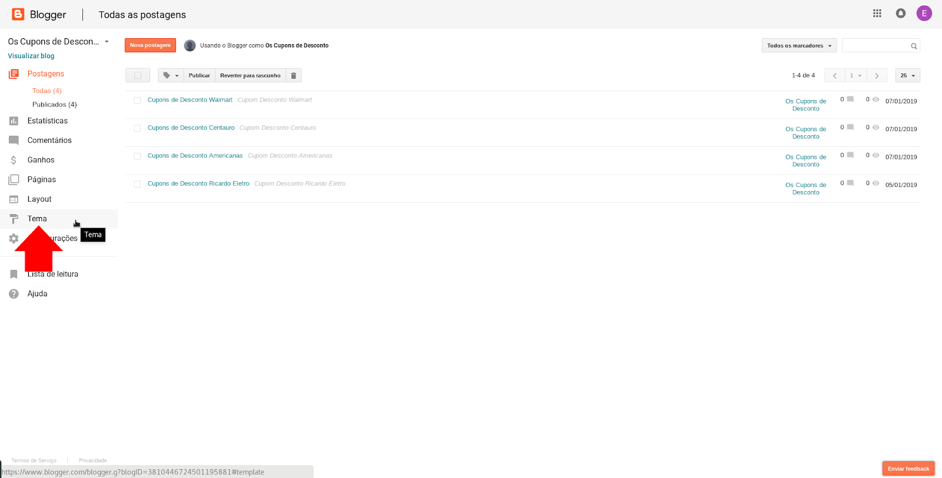
Task: Open Layout section
Action: (39, 199)
